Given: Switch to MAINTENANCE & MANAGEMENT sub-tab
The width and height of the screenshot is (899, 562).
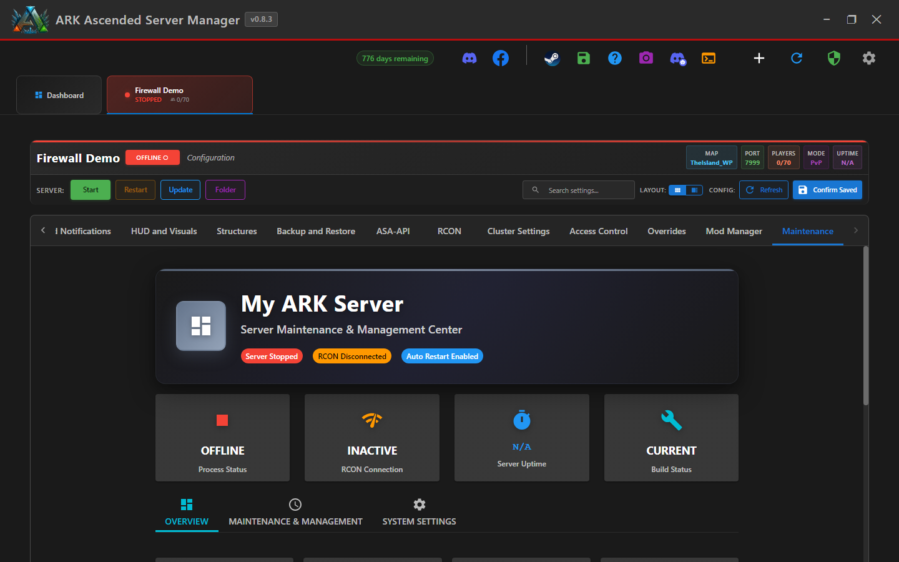Looking at the screenshot, I should pyautogui.click(x=295, y=512).
